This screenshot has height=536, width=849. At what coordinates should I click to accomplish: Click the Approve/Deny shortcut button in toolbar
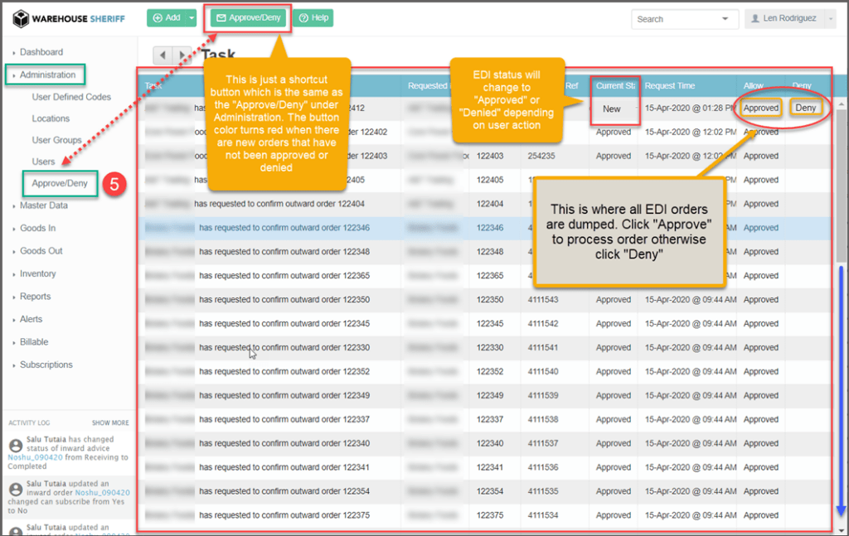[x=248, y=17]
